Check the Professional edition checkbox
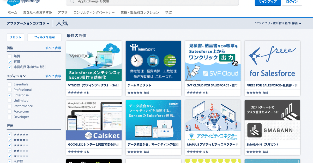This screenshot has width=313, height=163. pyautogui.click(x=10, y=90)
